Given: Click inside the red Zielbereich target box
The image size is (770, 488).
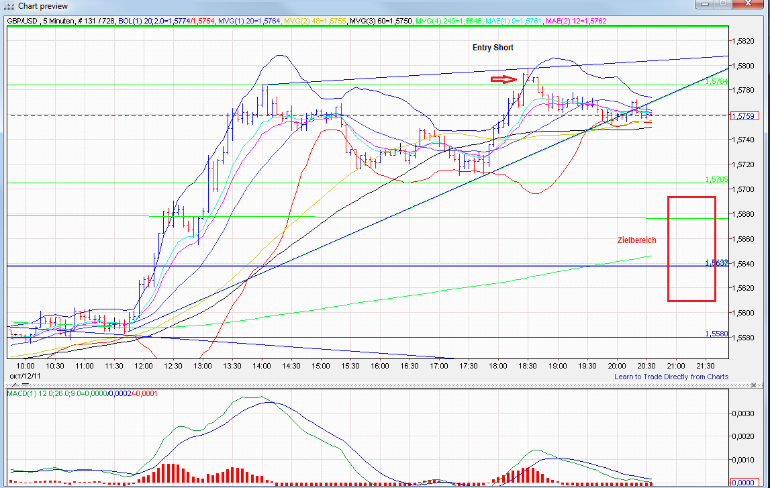Looking at the screenshot, I should coord(691,248).
